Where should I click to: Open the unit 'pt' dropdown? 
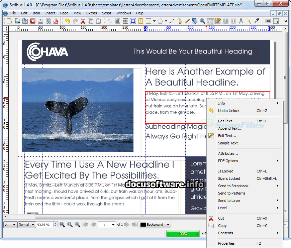click(10, 225)
